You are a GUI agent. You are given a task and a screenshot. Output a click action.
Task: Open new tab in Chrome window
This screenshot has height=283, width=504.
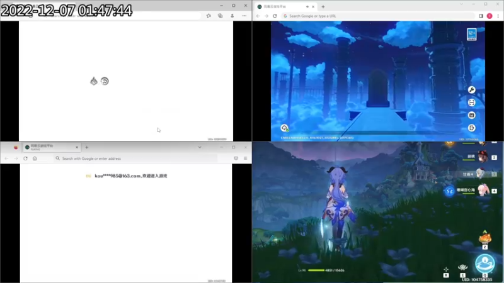(x=323, y=6)
